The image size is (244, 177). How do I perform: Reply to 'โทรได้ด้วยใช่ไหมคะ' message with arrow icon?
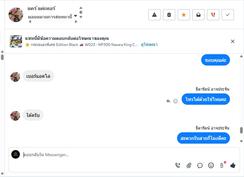168,101
